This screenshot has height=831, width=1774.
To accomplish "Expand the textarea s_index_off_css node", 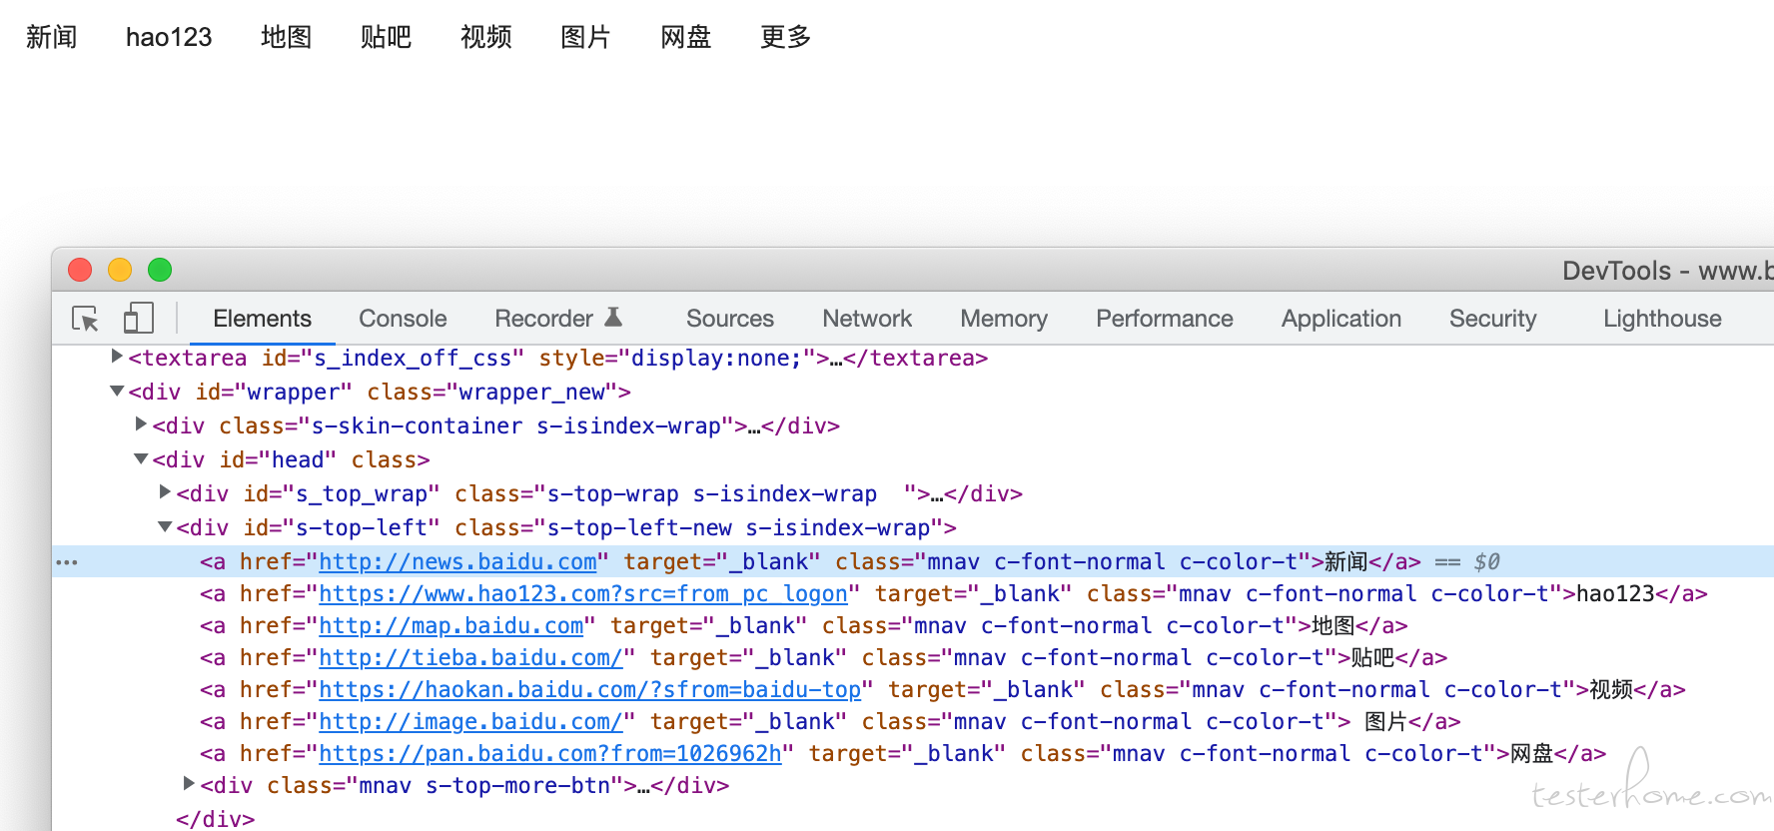I will click(117, 357).
